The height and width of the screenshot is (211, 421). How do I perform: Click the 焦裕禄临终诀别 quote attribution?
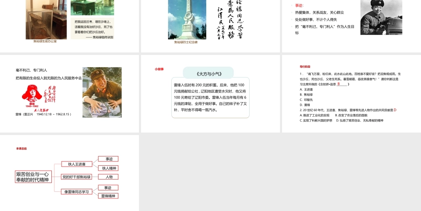100,37
